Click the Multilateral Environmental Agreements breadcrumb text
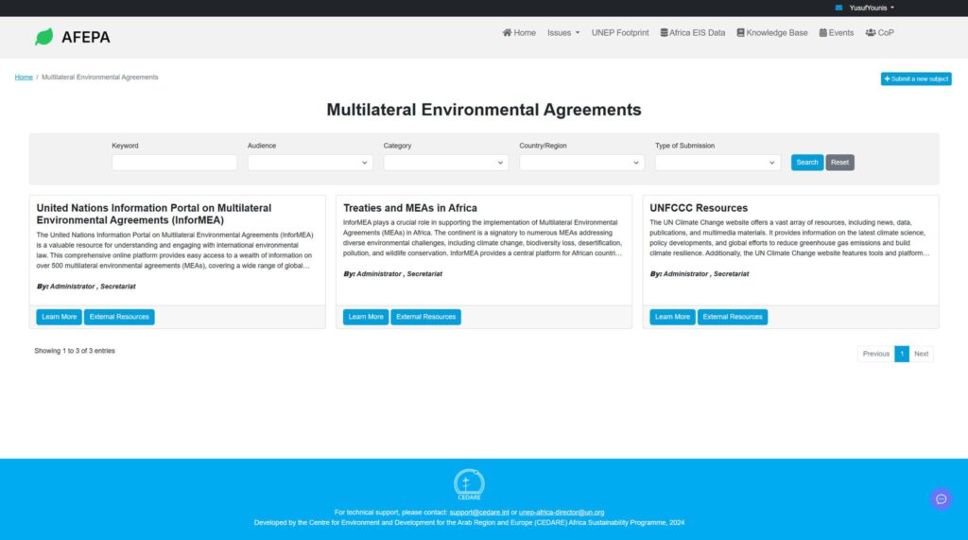968x540 pixels. pos(100,78)
